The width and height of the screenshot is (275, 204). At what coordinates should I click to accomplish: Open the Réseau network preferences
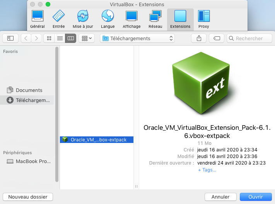pyautogui.click(x=155, y=19)
